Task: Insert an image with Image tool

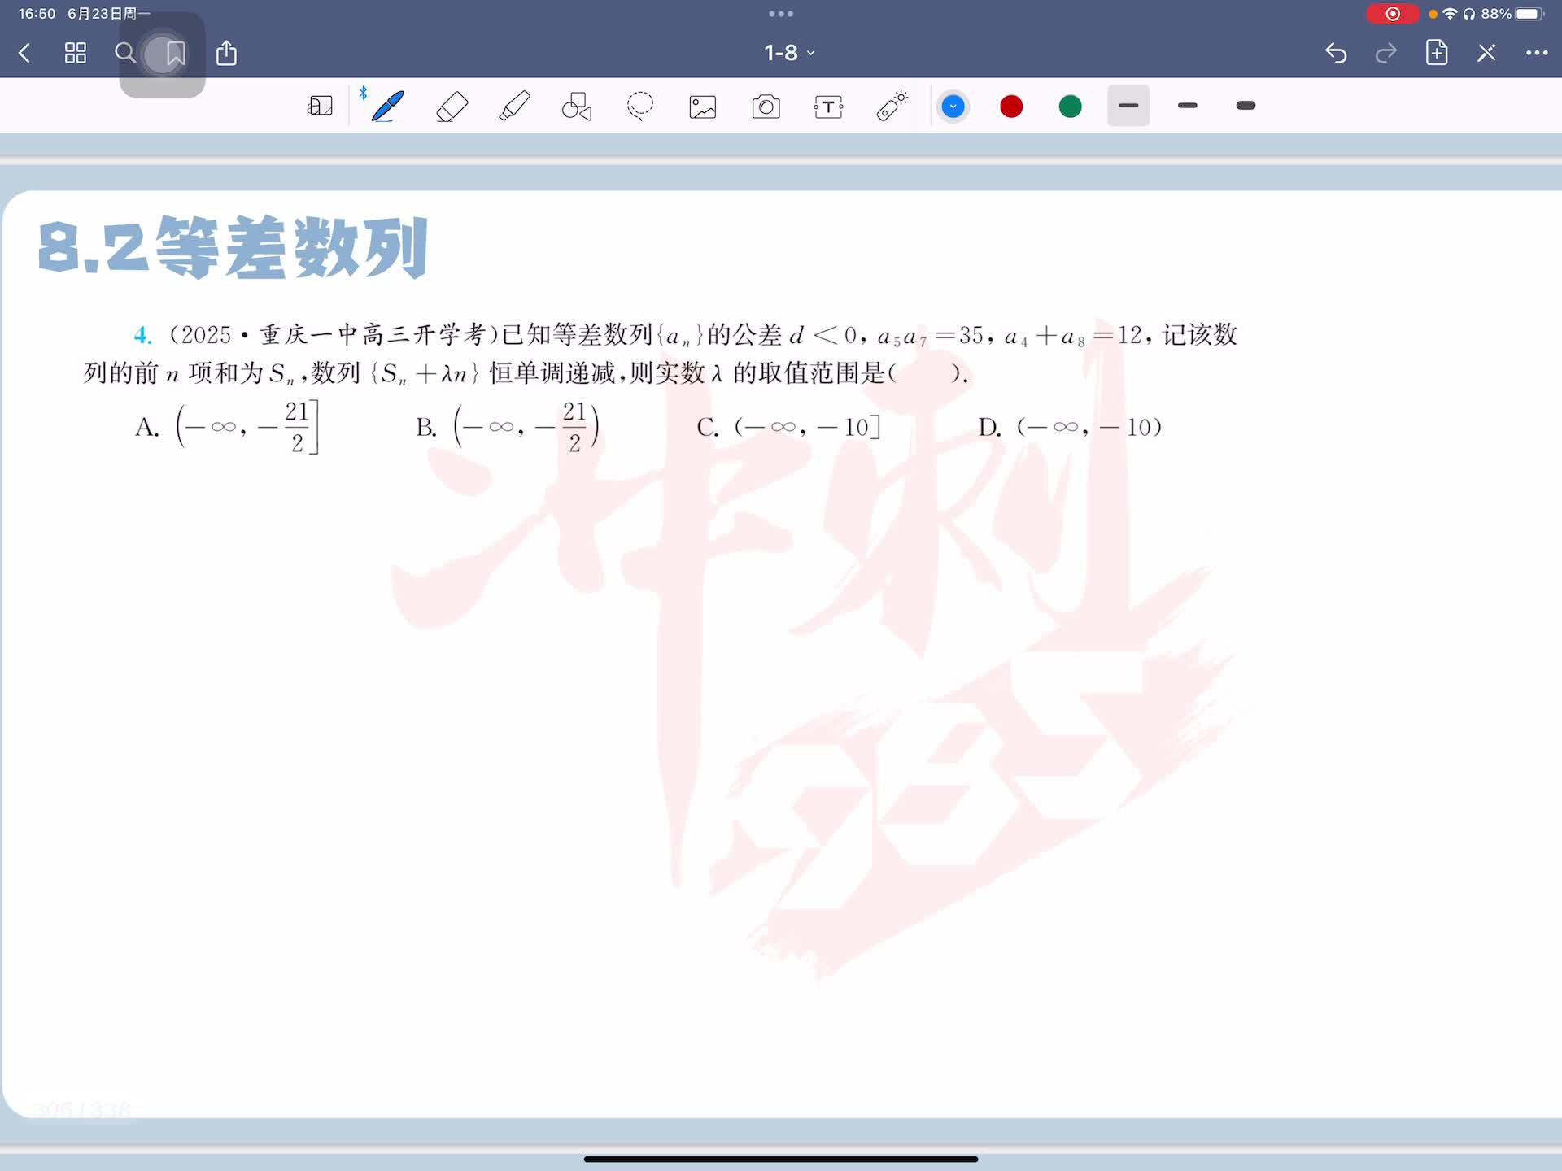Action: 703,107
